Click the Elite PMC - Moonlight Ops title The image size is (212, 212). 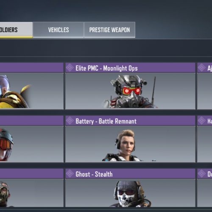pyautogui.click(x=106, y=68)
